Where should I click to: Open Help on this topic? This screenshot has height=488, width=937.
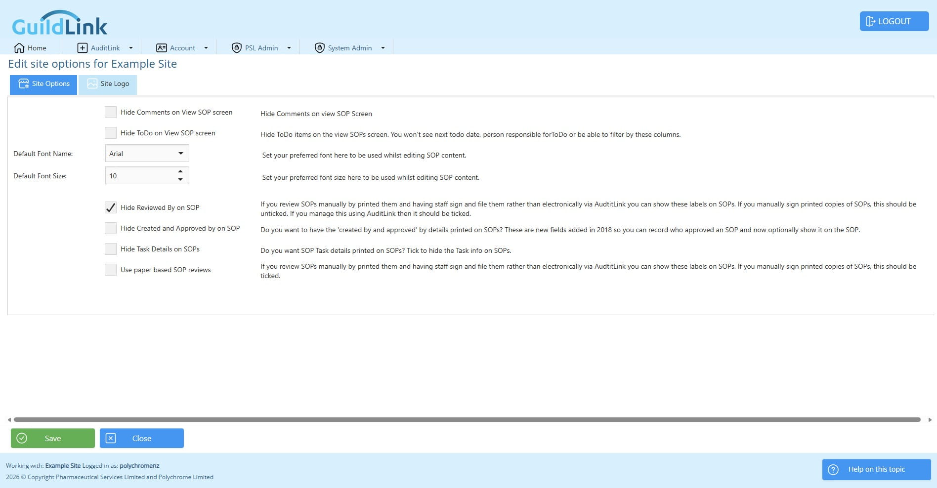(x=877, y=469)
